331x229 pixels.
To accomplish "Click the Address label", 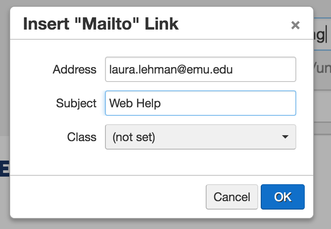I will point(74,69).
